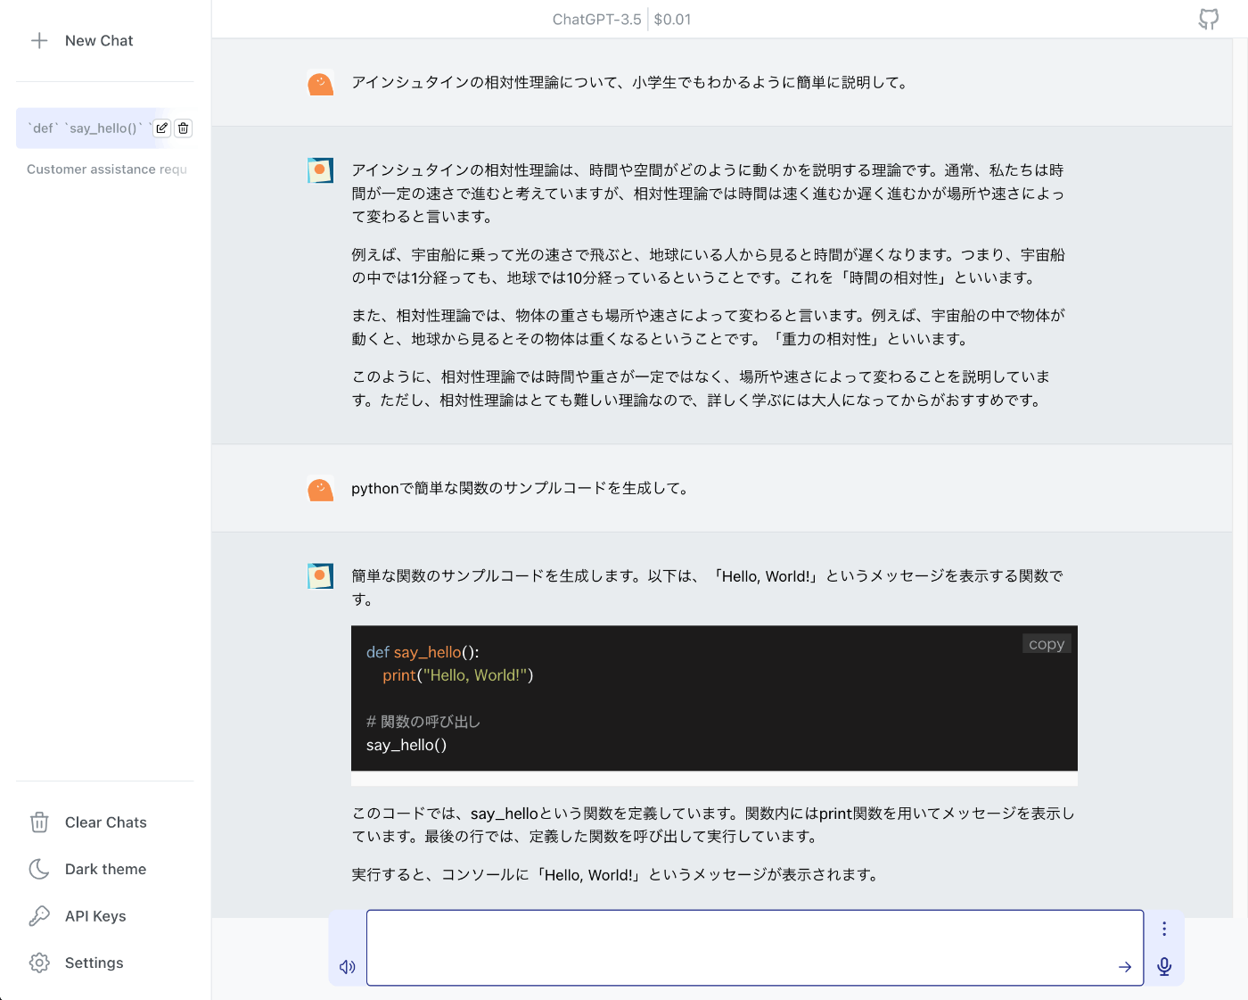Toggle the speaker audio icon
Screen dimensions: 1248x1000
tap(348, 967)
